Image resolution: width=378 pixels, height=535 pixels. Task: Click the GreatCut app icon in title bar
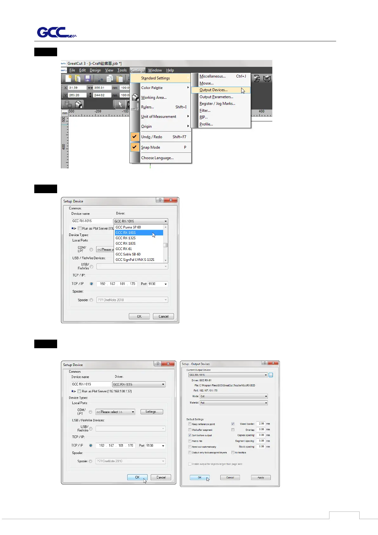coord(63,63)
